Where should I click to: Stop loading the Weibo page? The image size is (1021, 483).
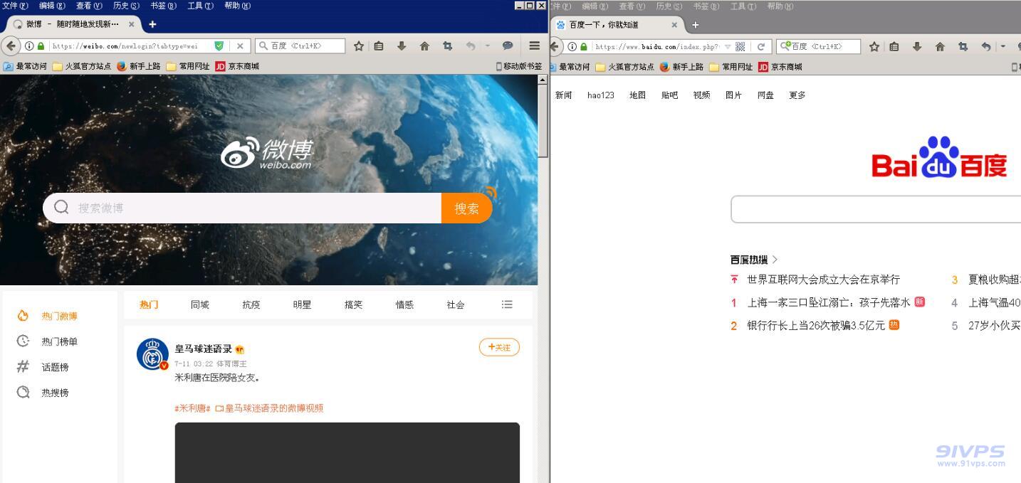coord(240,46)
